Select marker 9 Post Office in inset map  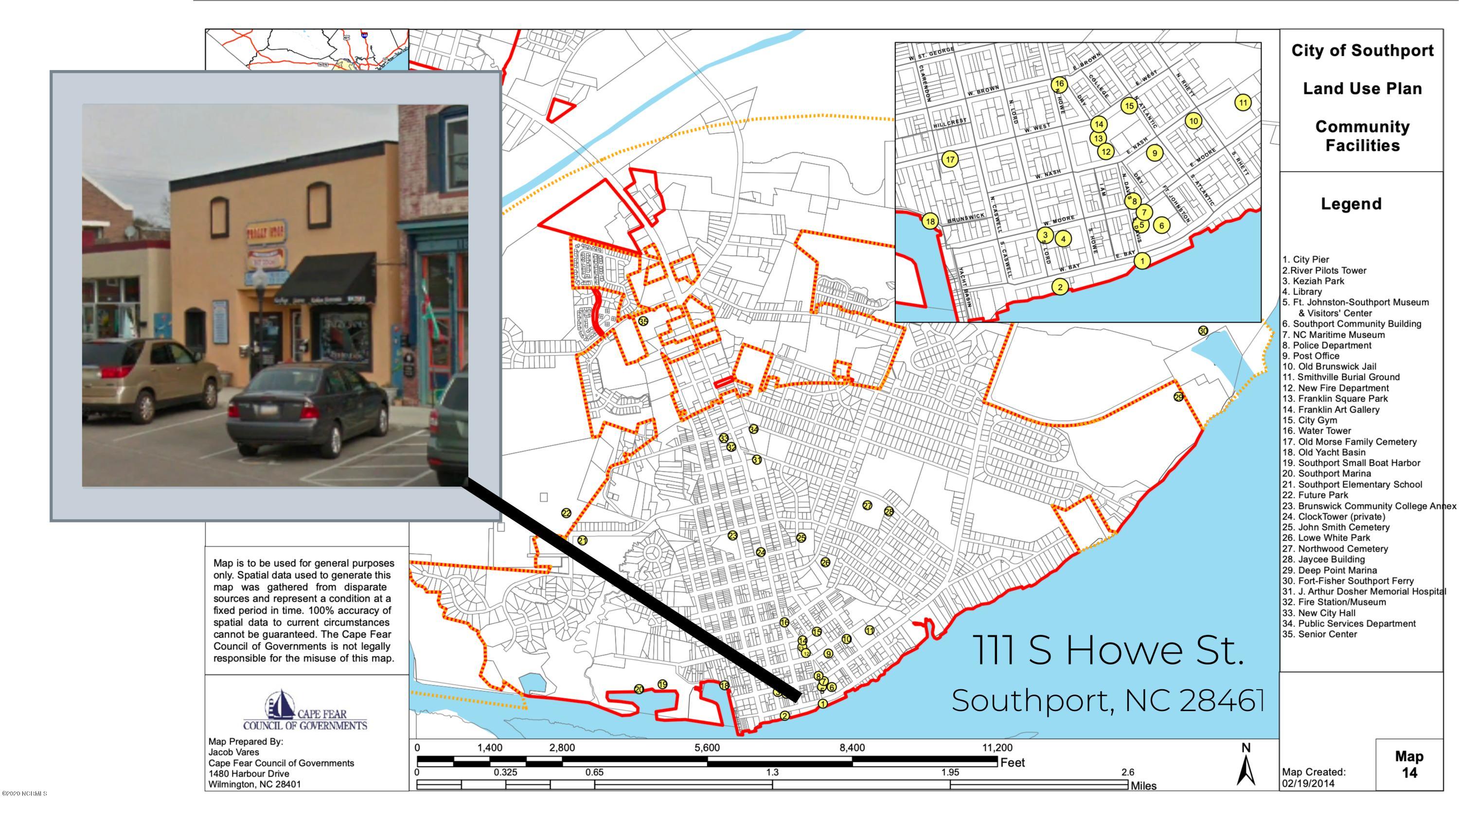(x=1154, y=153)
